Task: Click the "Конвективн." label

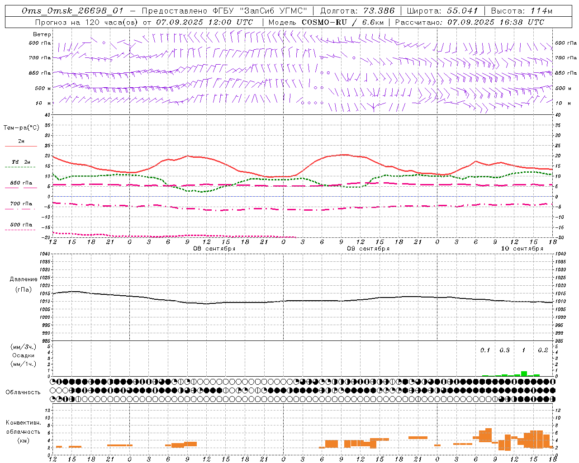Action: pyautogui.click(x=24, y=423)
